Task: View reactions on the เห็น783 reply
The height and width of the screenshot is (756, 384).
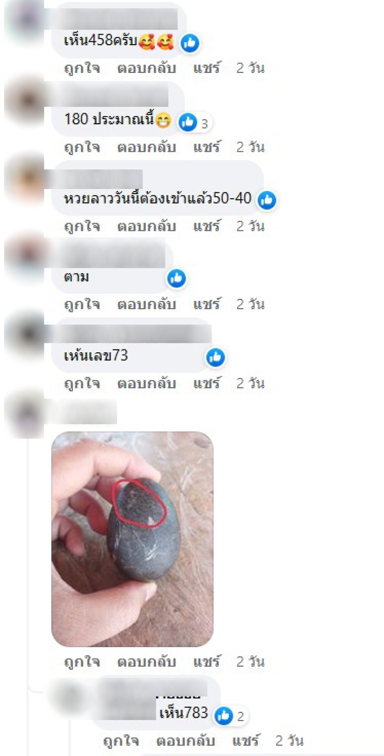Action: (x=230, y=716)
